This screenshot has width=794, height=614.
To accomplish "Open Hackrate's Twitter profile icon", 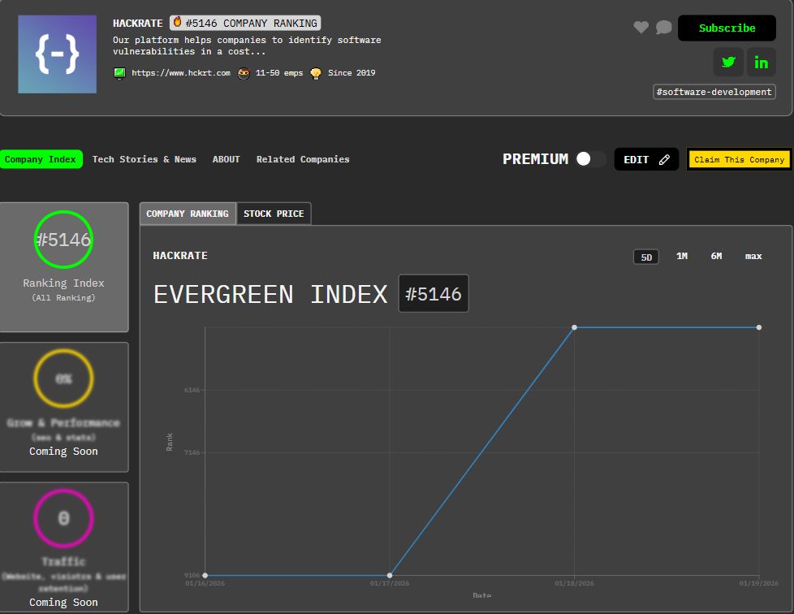I will point(728,63).
